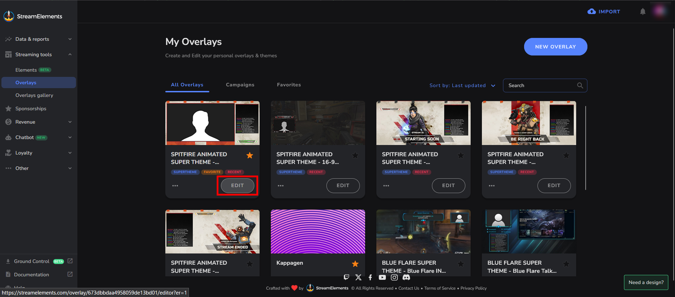Image resolution: width=675 pixels, height=297 pixels.
Task: Expand the Chatbot menu chevron
Action: 70,137
